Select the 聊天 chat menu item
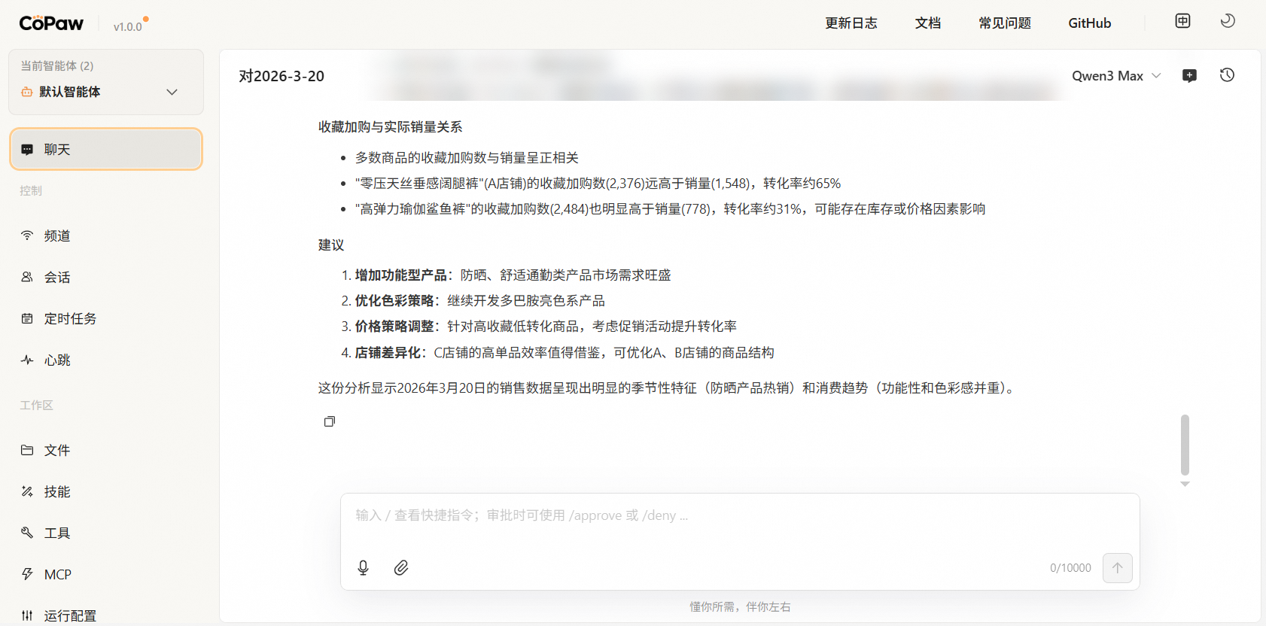The image size is (1266, 626). point(106,149)
